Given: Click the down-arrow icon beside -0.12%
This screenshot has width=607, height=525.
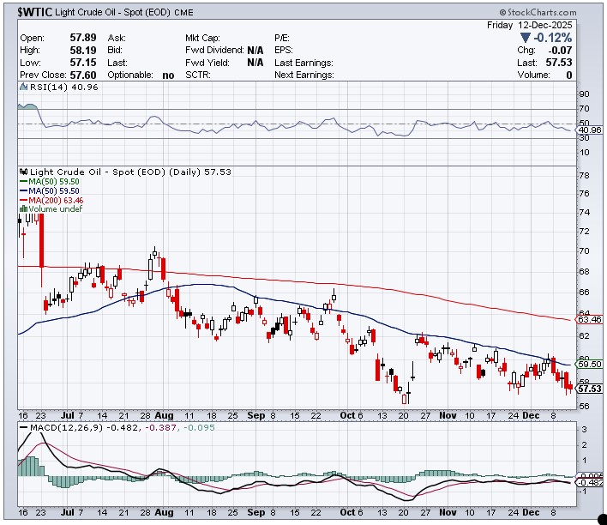Looking at the screenshot, I should point(526,39).
